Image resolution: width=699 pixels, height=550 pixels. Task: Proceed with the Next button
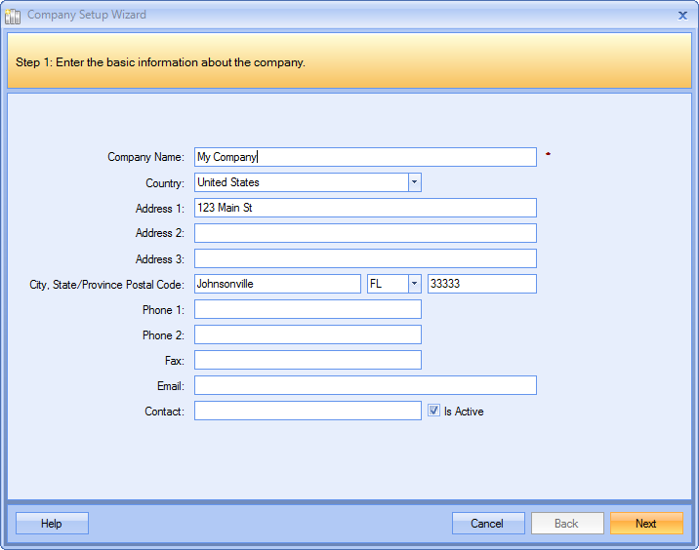coord(646,524)
